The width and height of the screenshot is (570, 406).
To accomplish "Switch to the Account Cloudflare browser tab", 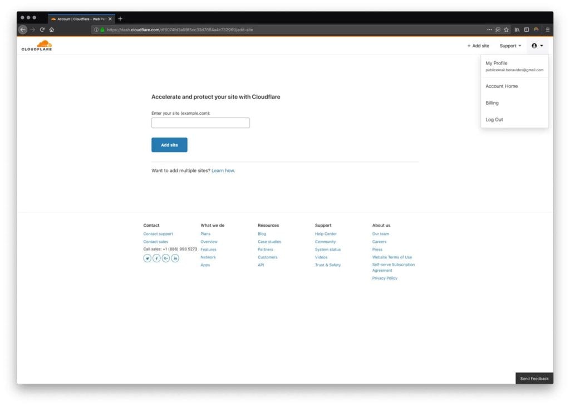I will [x=81, y=17].
